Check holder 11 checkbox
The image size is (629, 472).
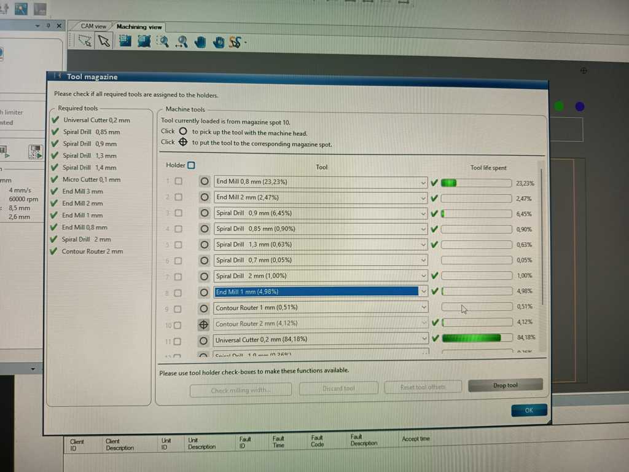click(178, 342)
